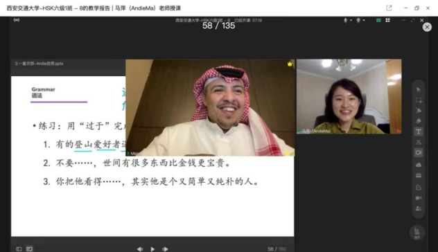Activate the Text (T) tool
The width and height of the screenshot is (438, 252).
(x=418, y=132)
